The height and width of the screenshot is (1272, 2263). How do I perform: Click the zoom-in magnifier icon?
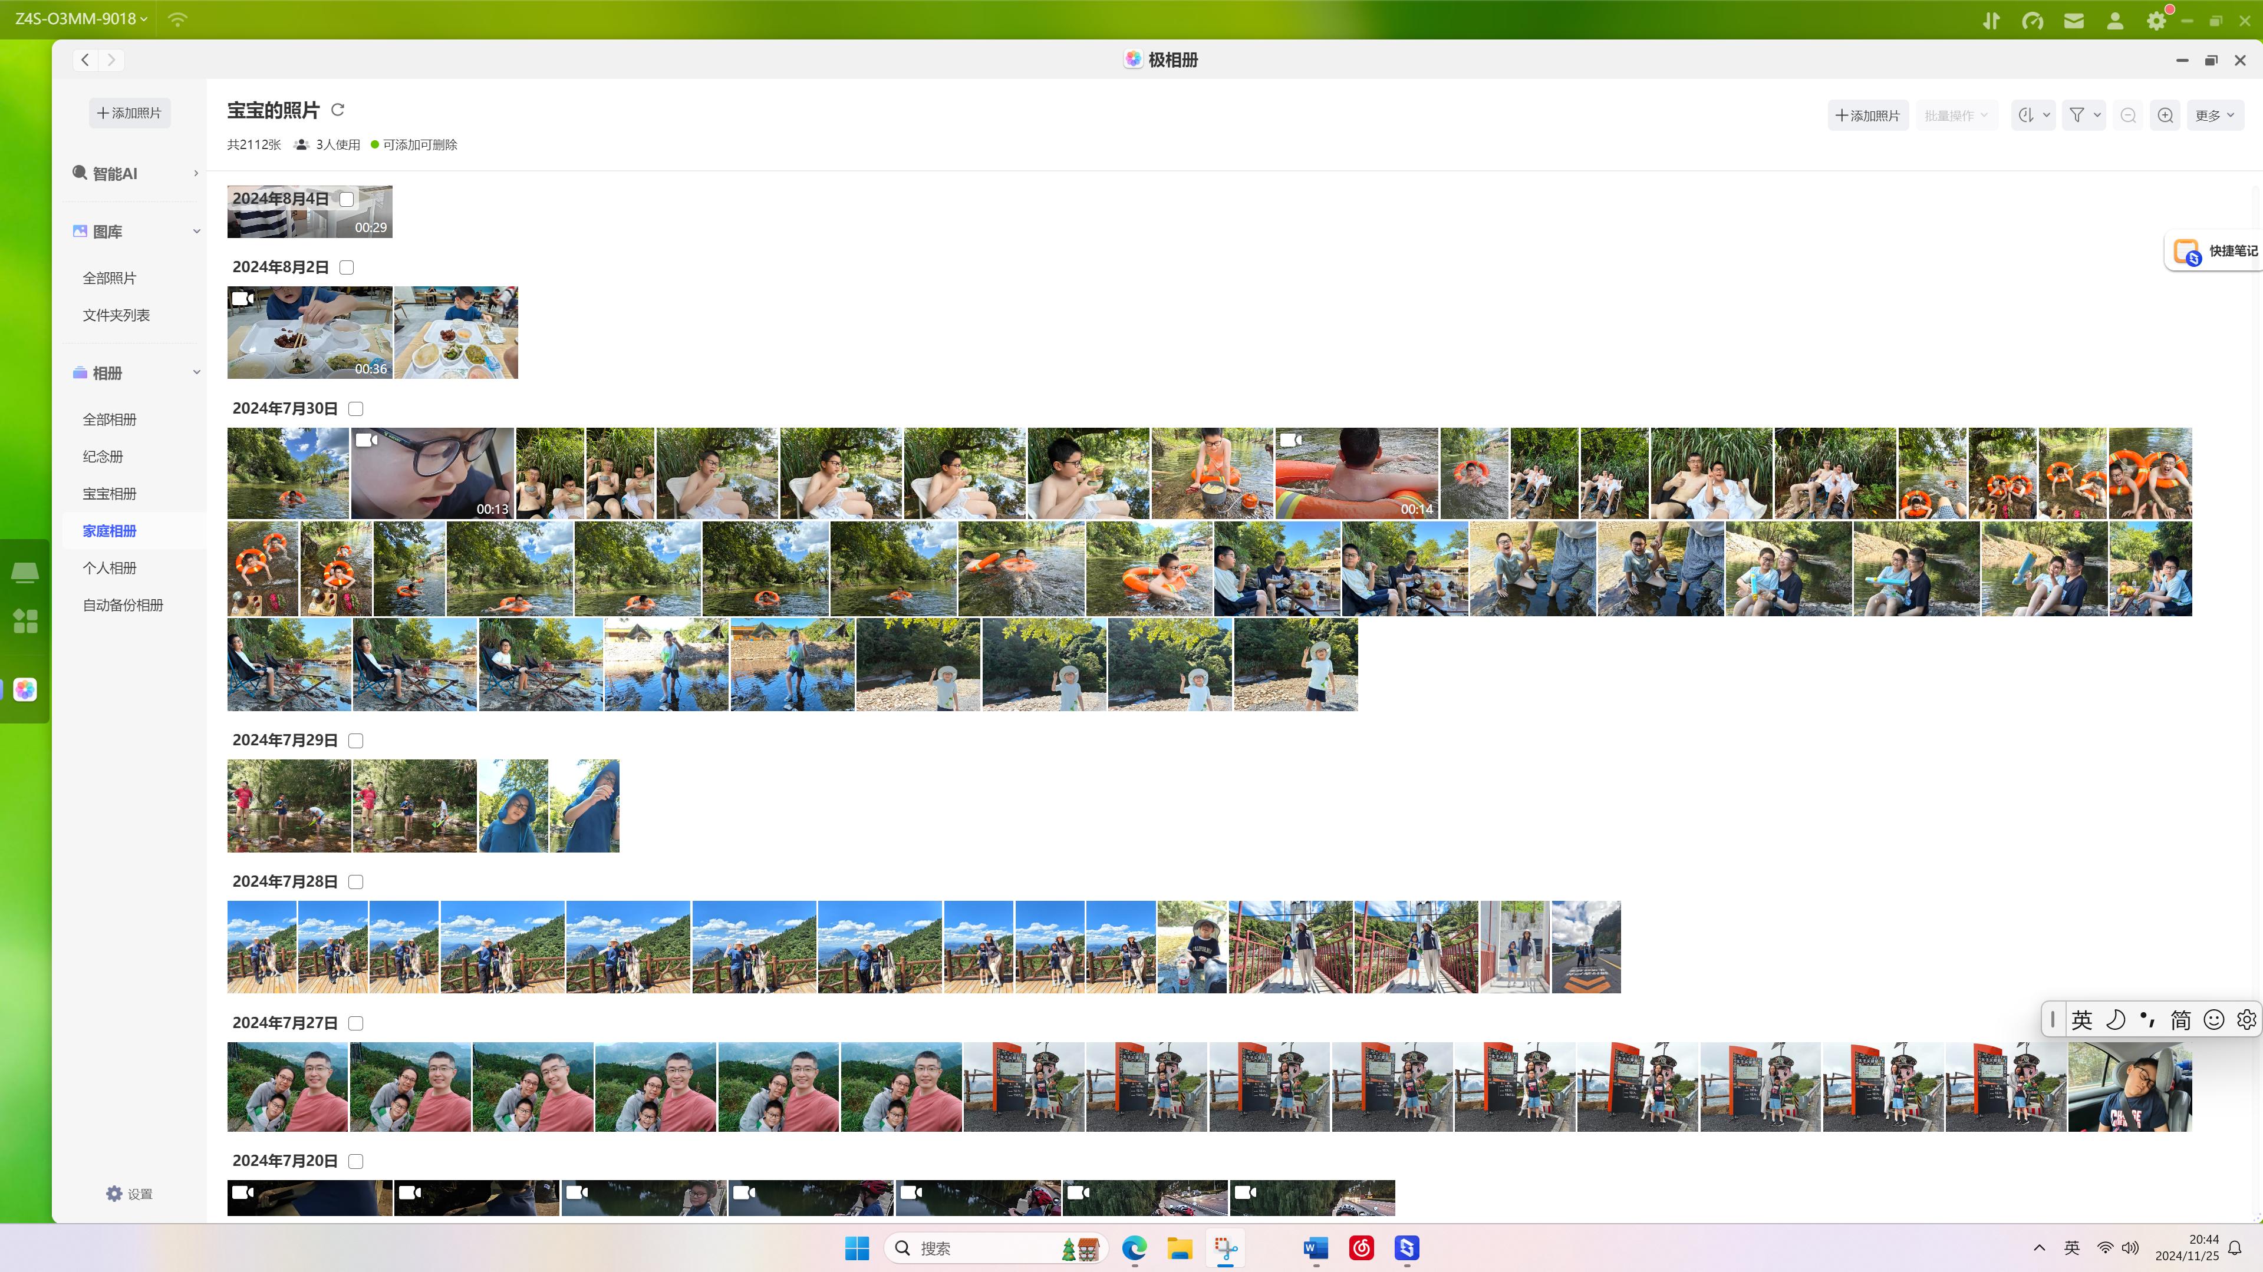point(2165,115)
